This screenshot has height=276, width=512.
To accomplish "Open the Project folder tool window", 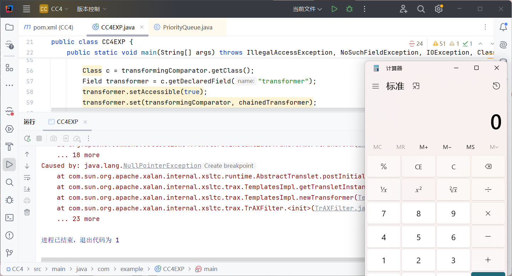I will tap(10, 27).
